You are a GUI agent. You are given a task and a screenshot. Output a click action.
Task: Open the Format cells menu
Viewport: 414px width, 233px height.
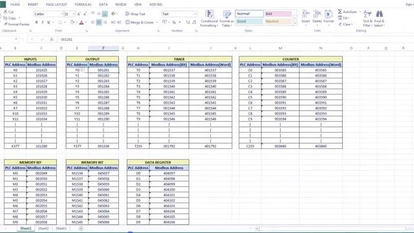coord(329,18)
